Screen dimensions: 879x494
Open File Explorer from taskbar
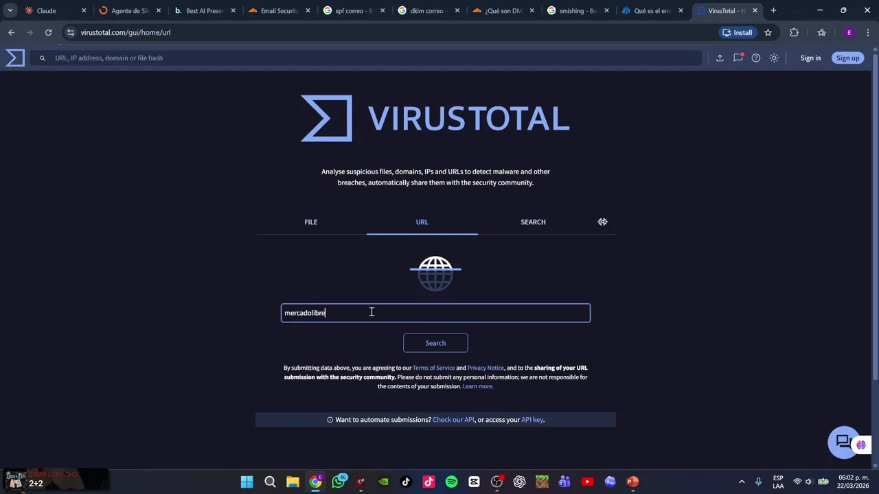pyautogui.click(x=293, y=482)
